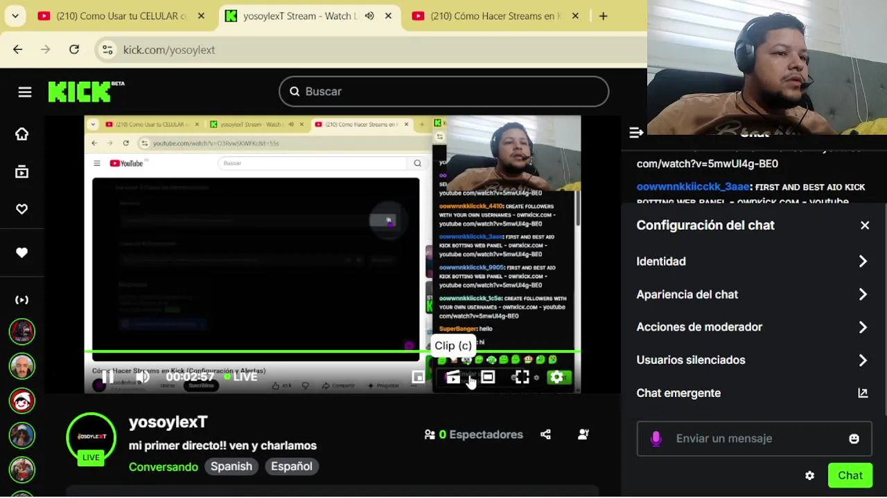
Task: Expand the Identidad chat setting
Action: [753, 261]
